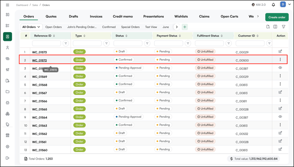Open three-dot action menu for WC_01566

(280, 100)
